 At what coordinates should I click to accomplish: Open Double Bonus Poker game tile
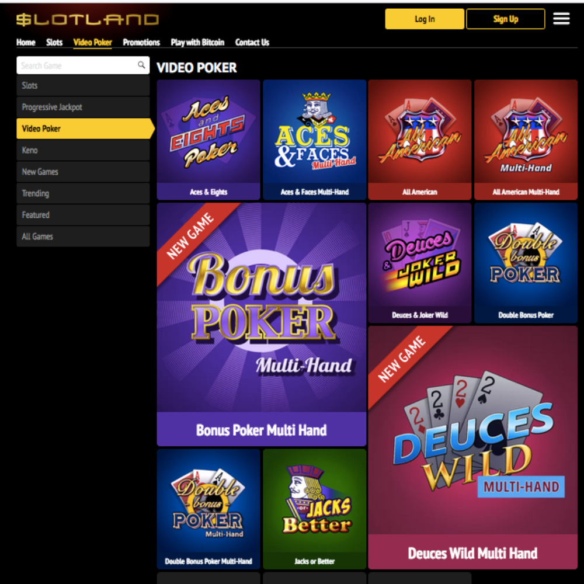pos(526,263)
